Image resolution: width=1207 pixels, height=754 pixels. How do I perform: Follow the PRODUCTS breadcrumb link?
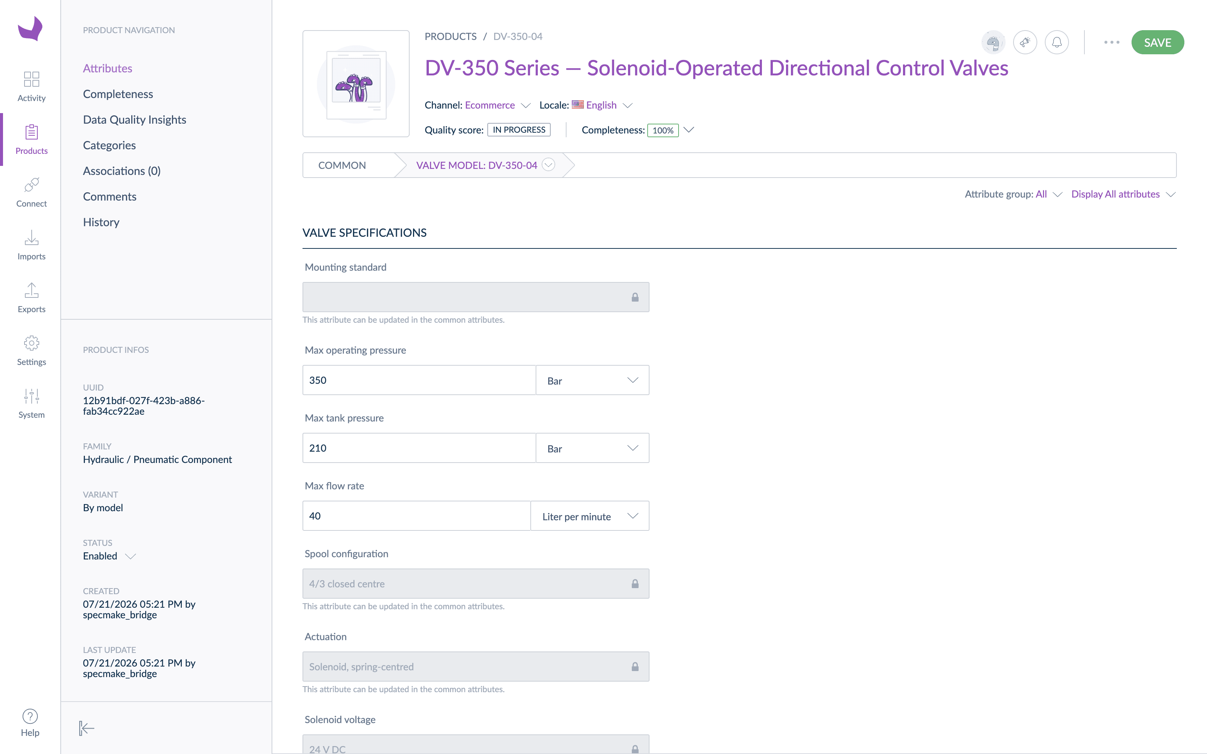click(x=450, y=37)
